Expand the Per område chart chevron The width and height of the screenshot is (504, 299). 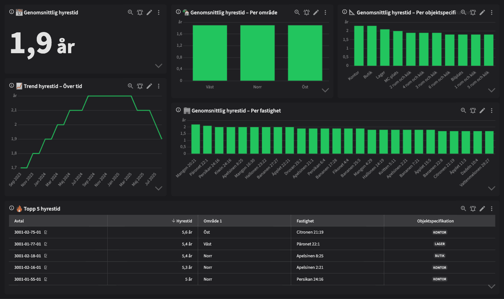coord(325,90)
